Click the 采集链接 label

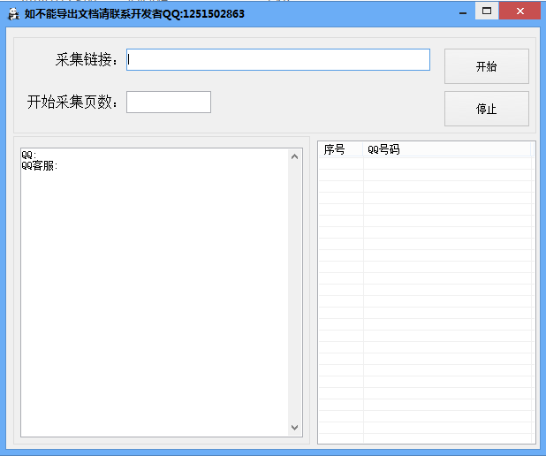[x=87, y=59]
